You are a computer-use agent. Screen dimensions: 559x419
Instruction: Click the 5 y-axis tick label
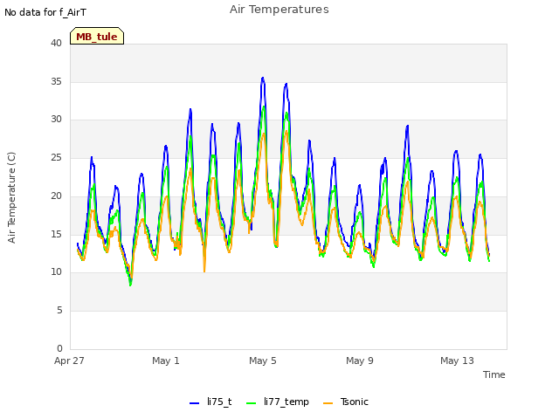coord(59,311)
